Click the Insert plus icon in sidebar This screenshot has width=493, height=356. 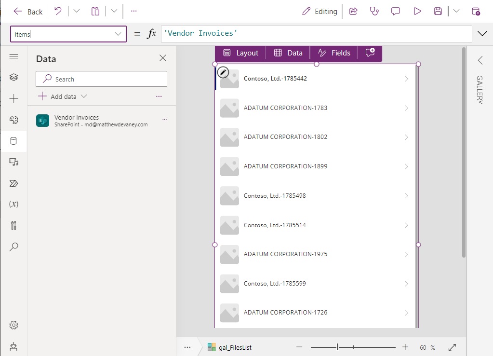[13, 98]
